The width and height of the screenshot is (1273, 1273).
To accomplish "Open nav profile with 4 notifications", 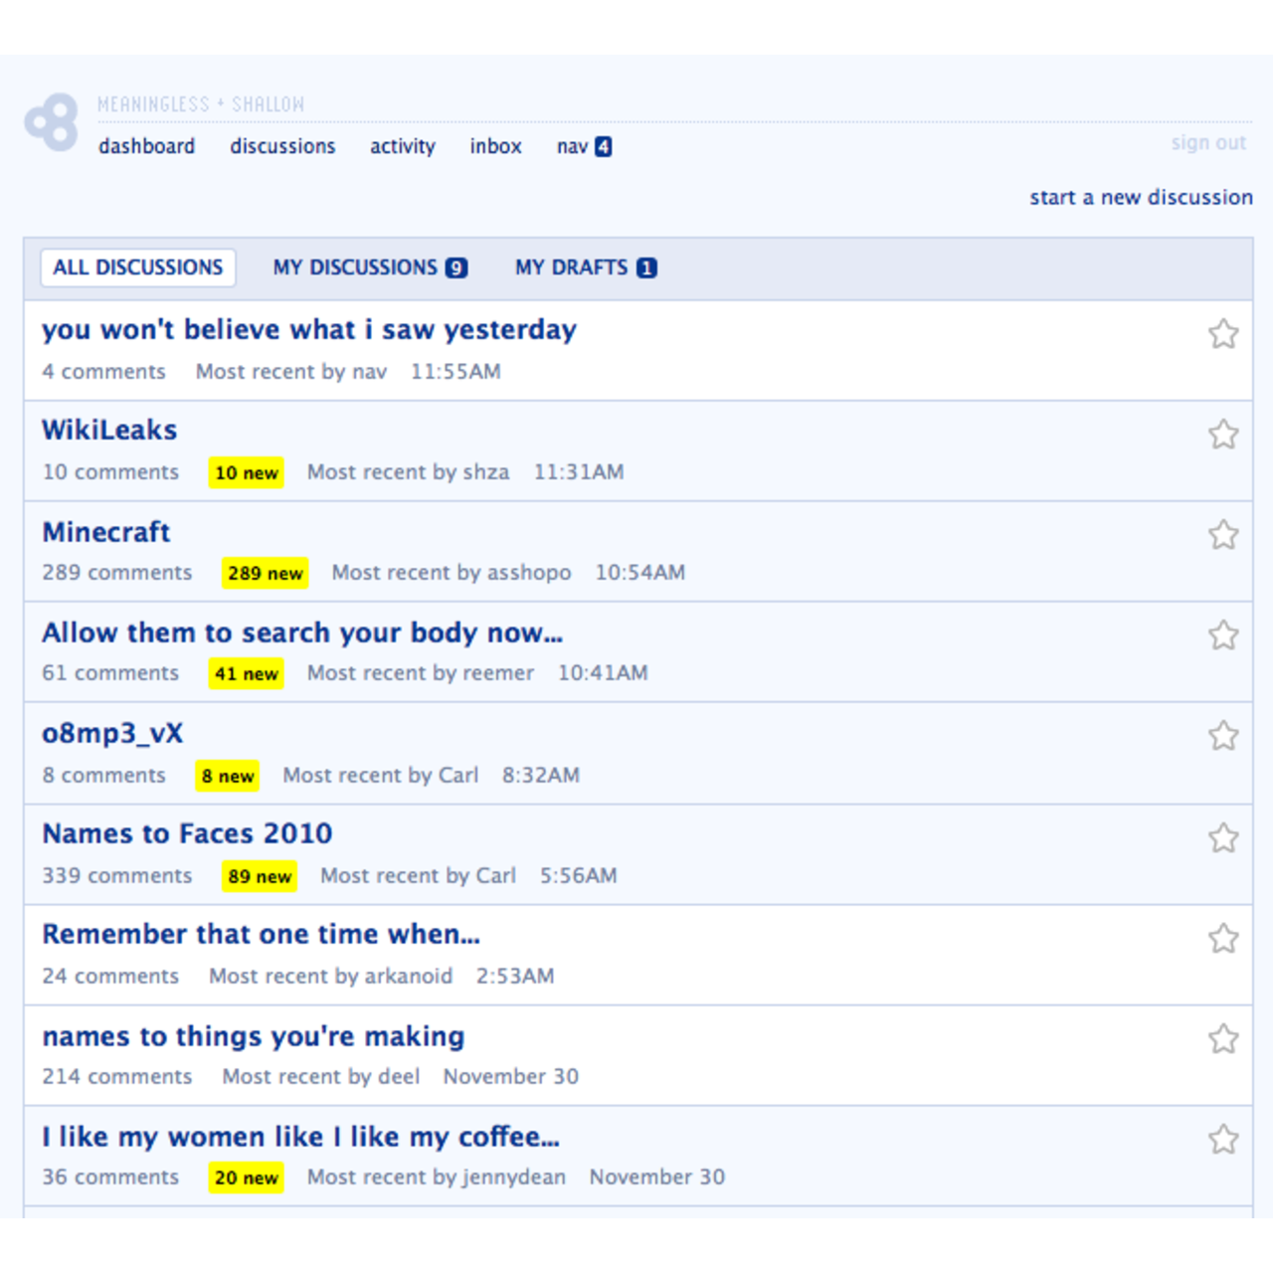I will [x=584, y=146].
